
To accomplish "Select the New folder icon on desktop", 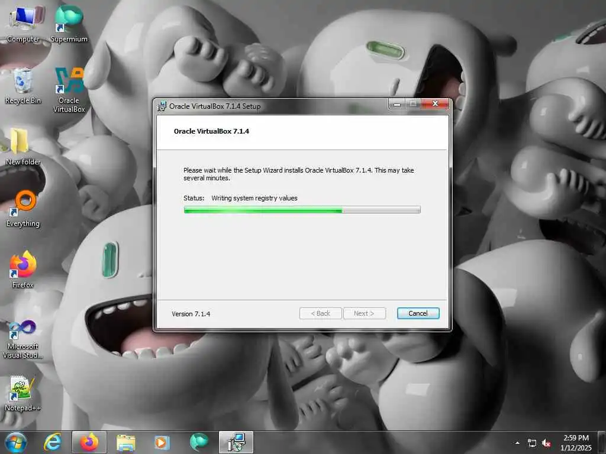I will [x=22, y=147].
